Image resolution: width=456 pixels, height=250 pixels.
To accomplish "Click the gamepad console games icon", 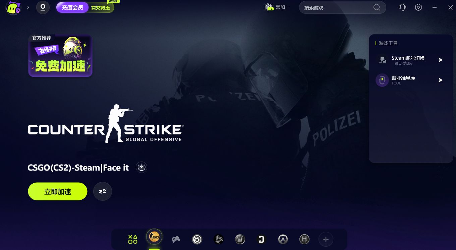I will pyautogui.click(x=176, y=239).
